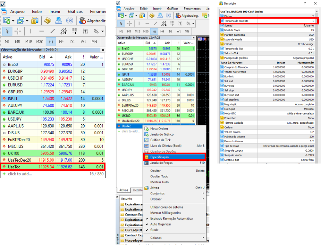The image size is (321, 248).
Task: Click signals broadcast icon in 12:44:21 window
Action: point(70,21)
